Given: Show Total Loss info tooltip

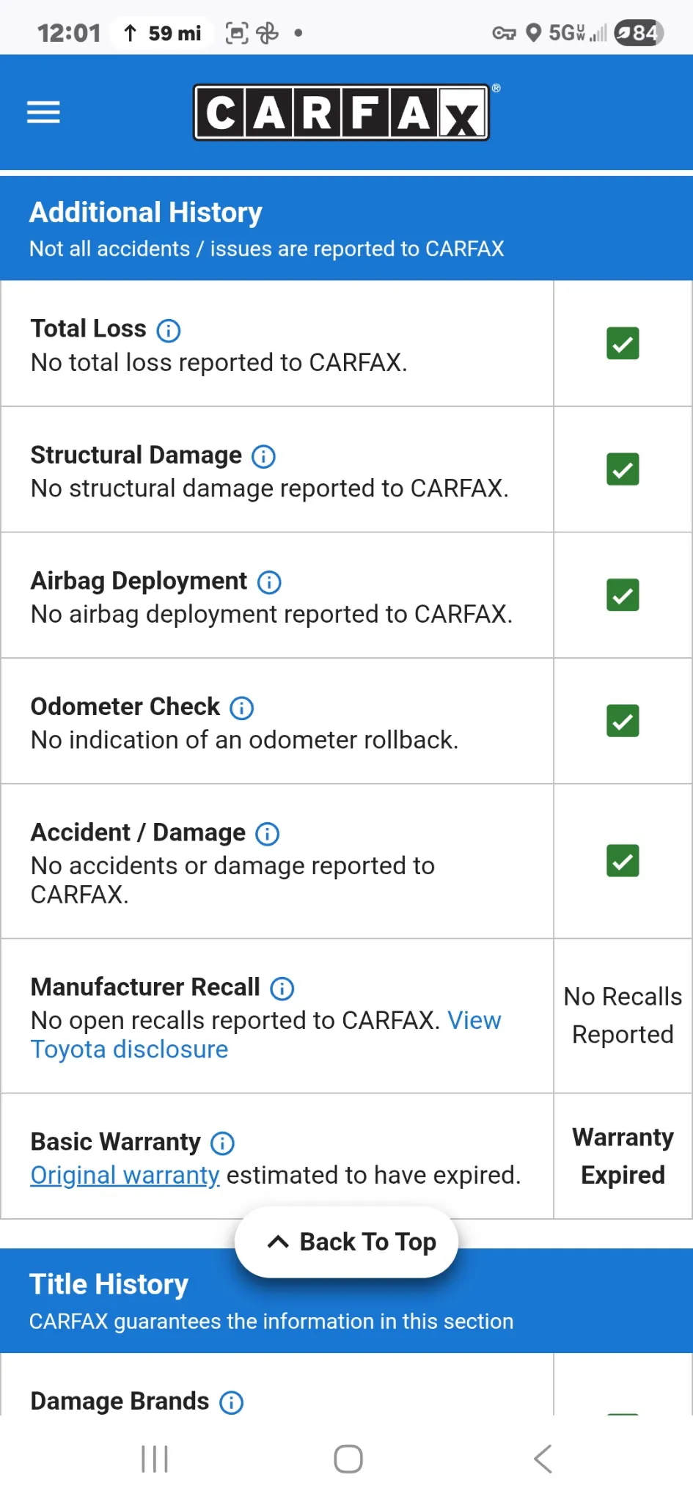Looking at the screenshot, I should (x=169, y=331).
